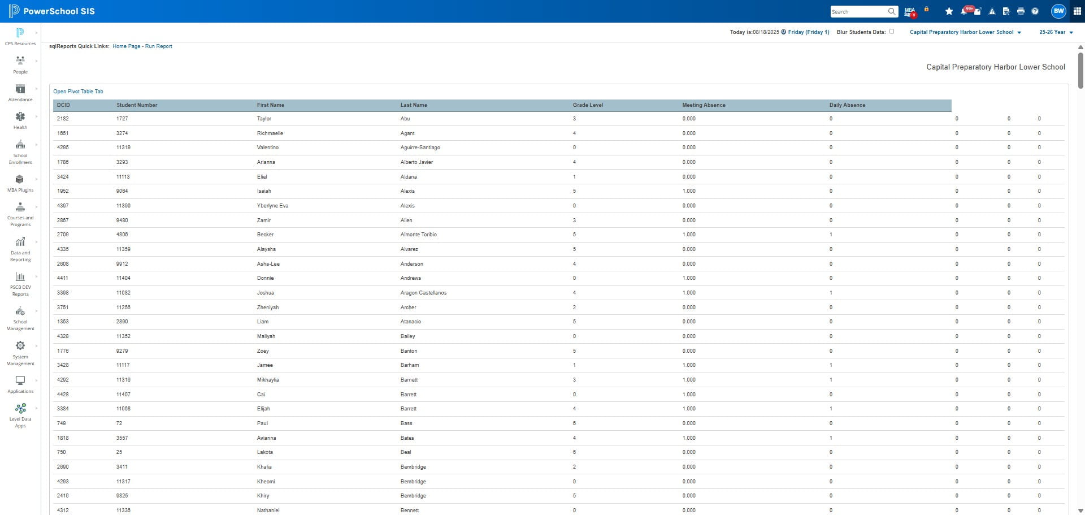
Task: Open the People sidebar section
Action: [20, 65]
